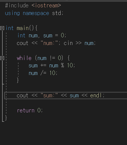
Task: Click 'cout' on the highlighted sum line
Action: (22, 96)
